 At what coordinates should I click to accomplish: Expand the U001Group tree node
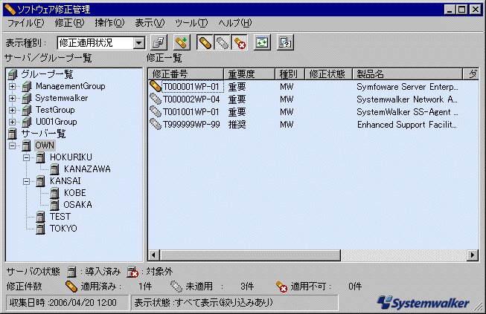12,122
